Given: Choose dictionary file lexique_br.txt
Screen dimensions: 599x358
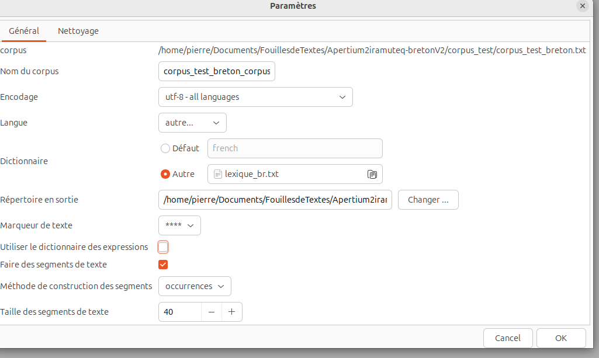Looking at the screenshot, I should coord(295,174).
